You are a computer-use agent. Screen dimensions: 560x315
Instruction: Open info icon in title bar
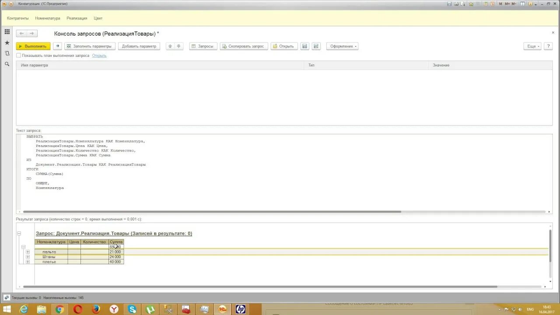pos(530,3)
